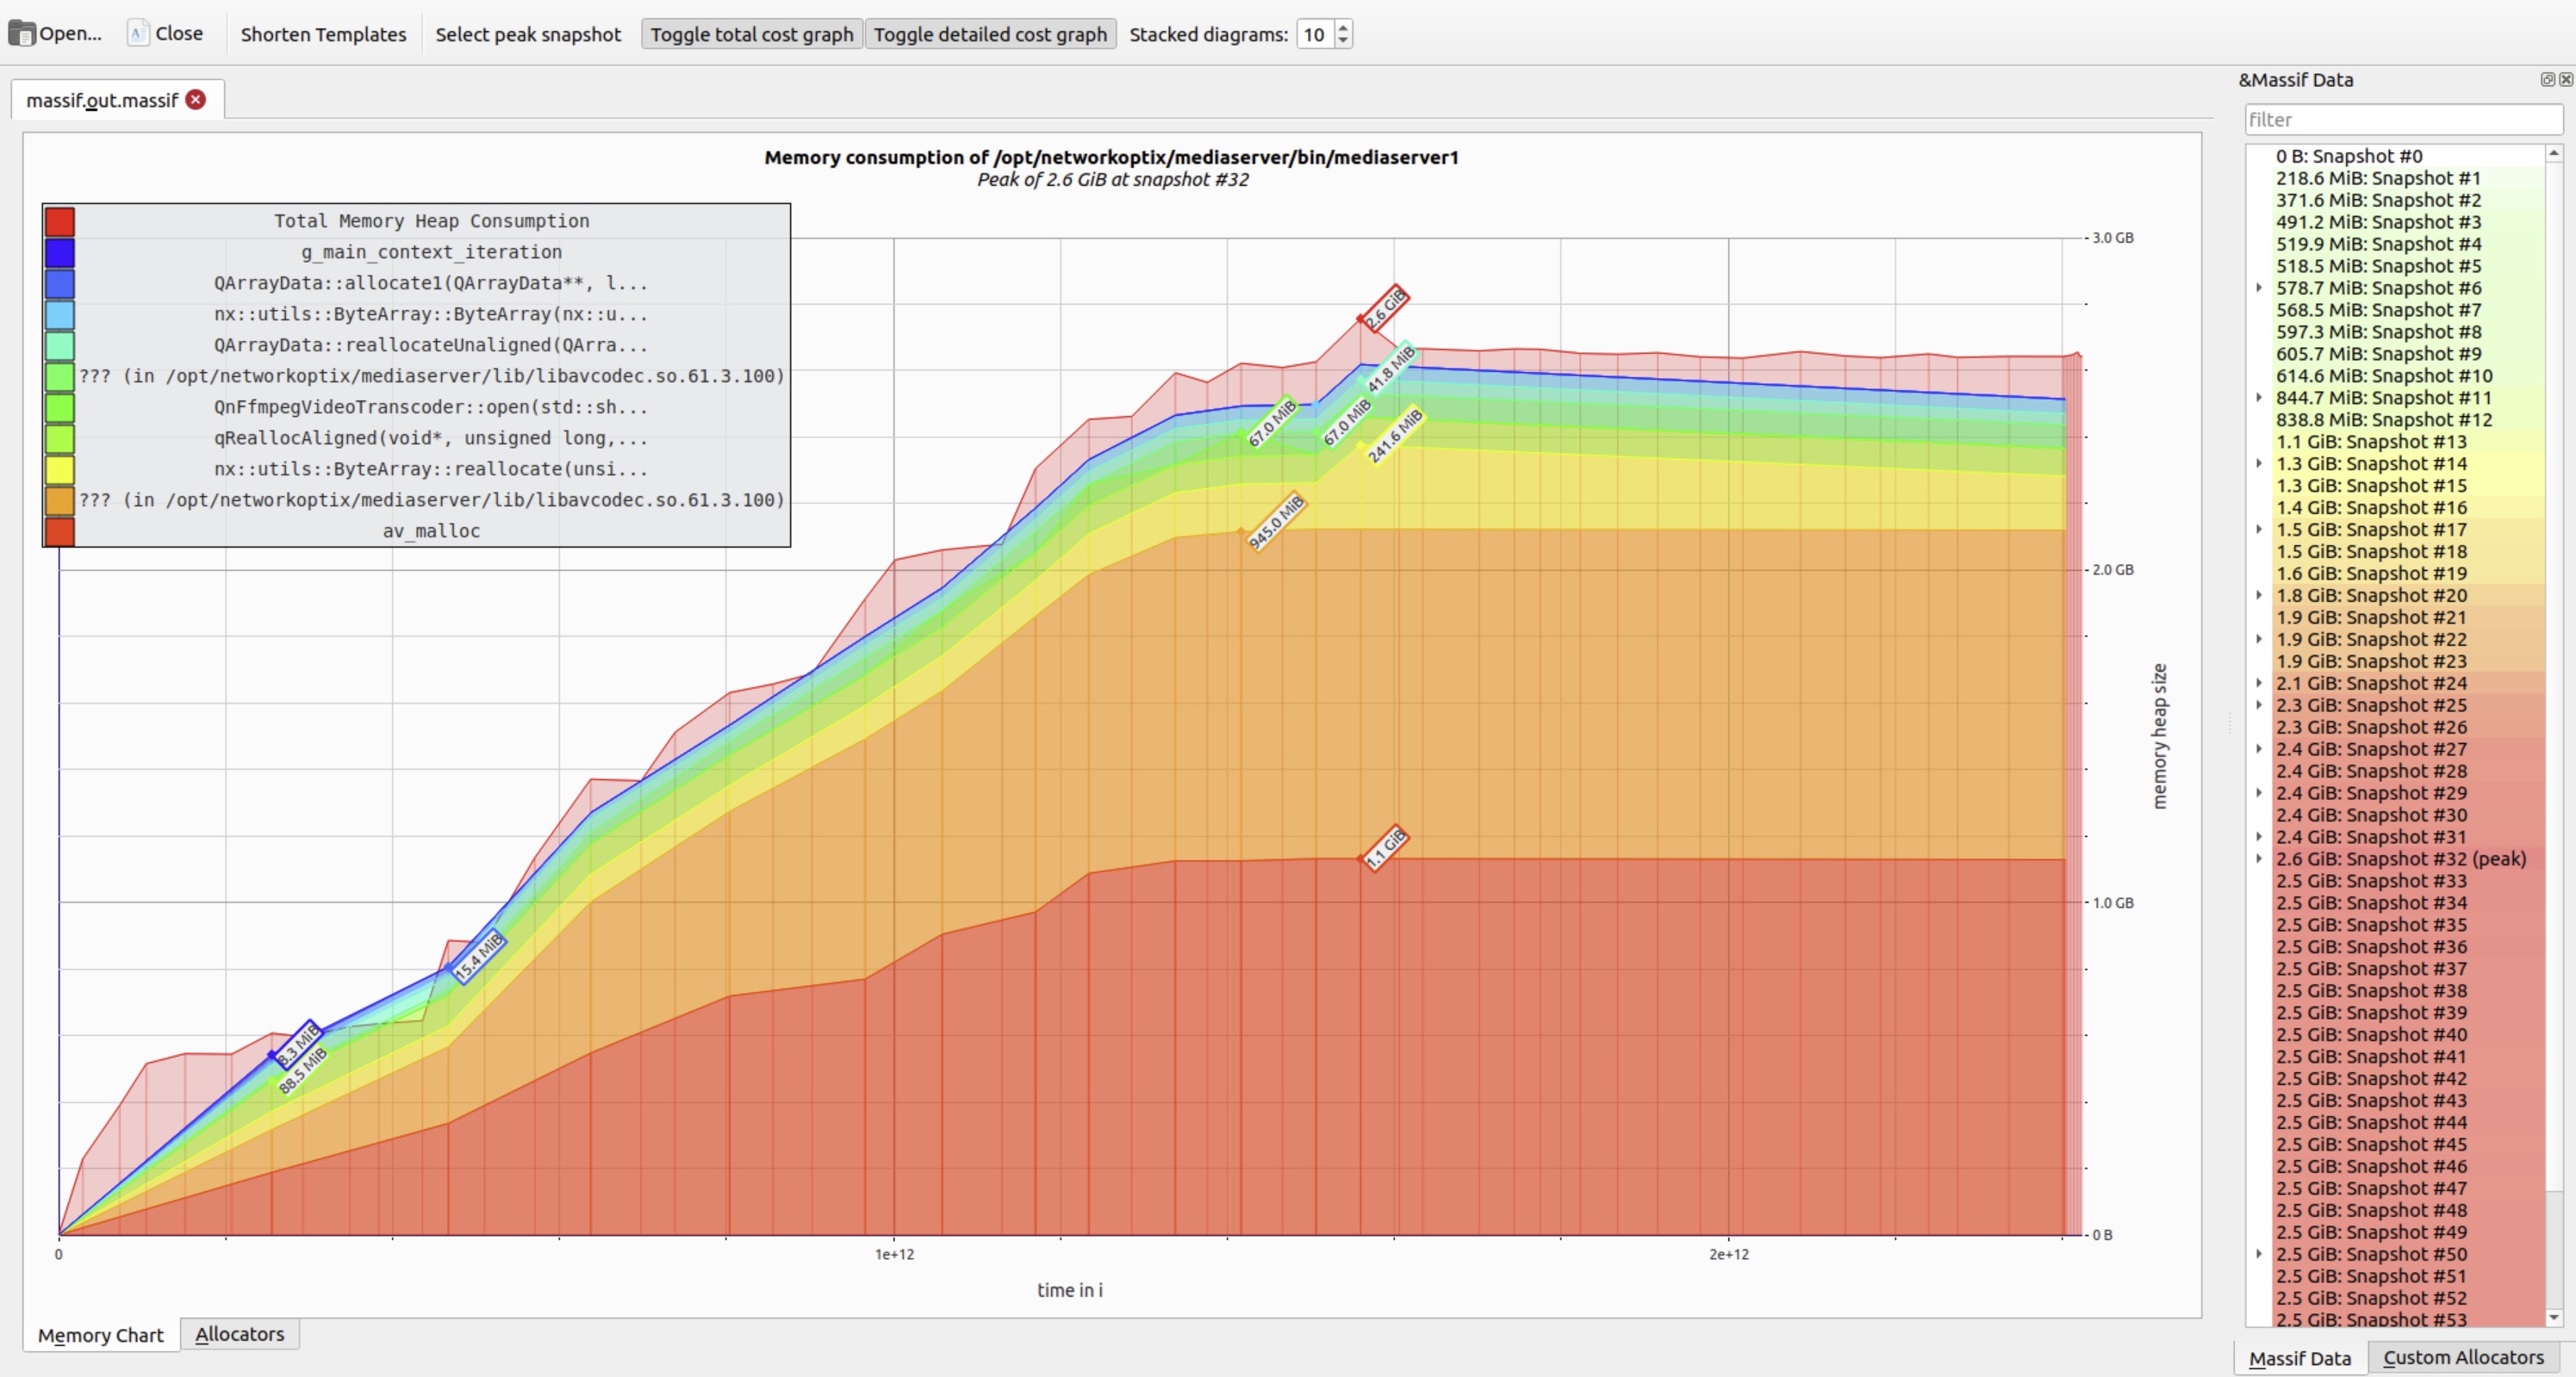Click the Close file icon in toolbar
The height and width of the screenshot is (1377, 2576).
138,34
